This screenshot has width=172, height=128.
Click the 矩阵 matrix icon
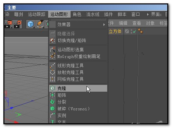(x=53, y=95)
